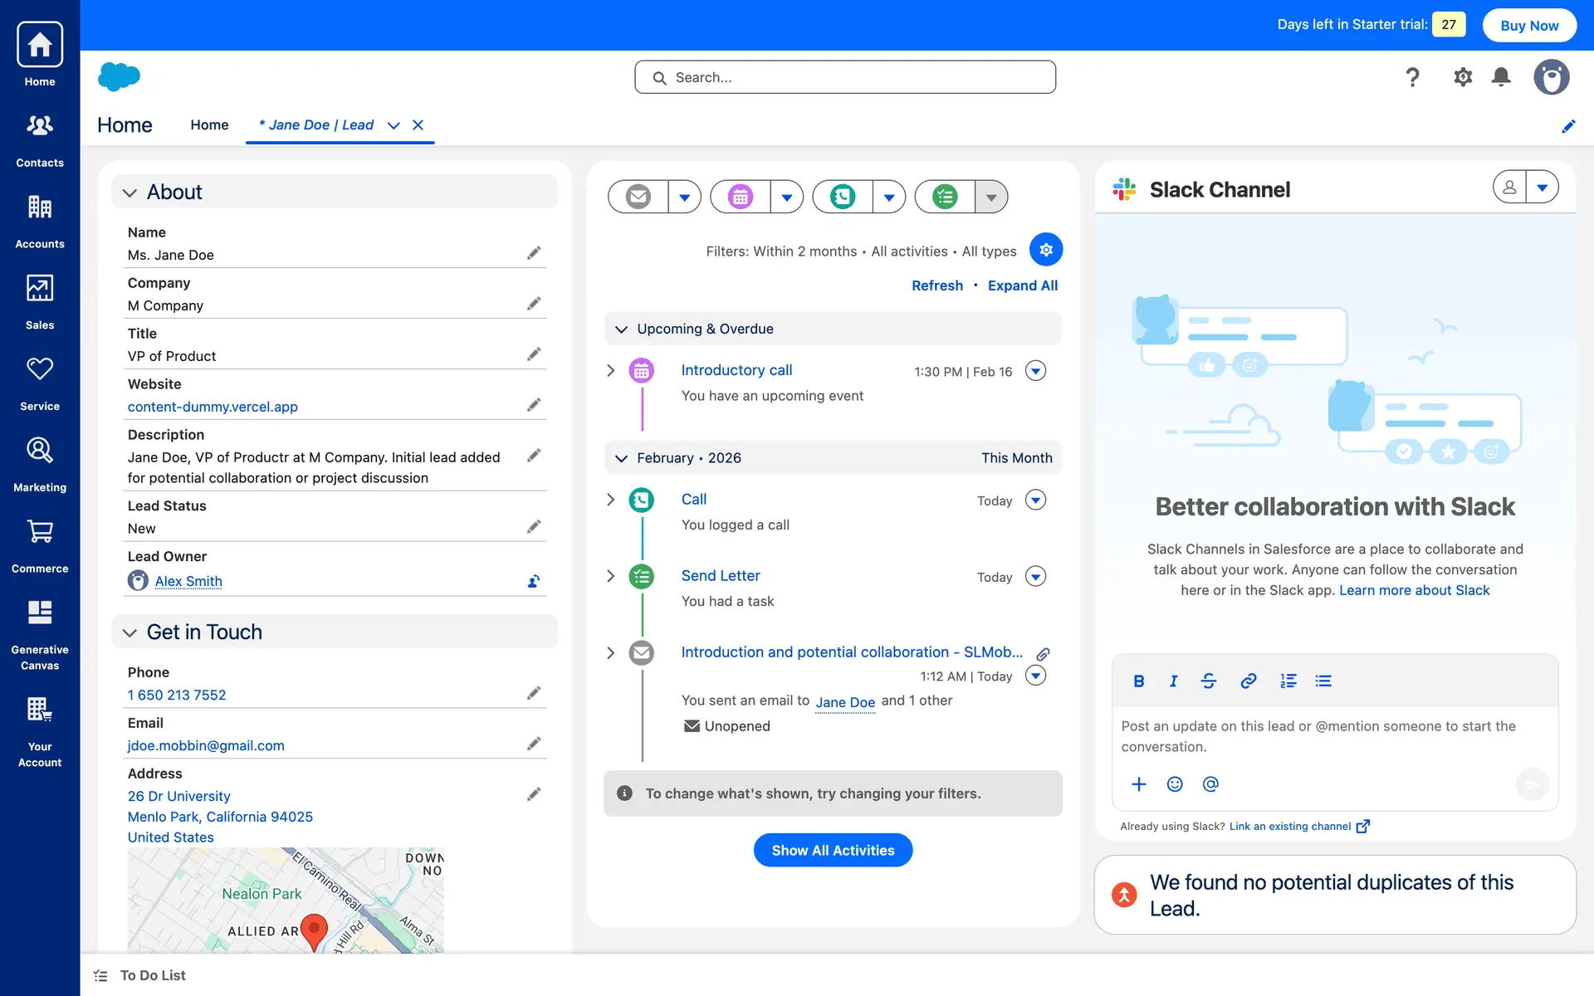Switch to the Home tab
The height and width of the screenshot is (996, 1594).
coord(209,124)
